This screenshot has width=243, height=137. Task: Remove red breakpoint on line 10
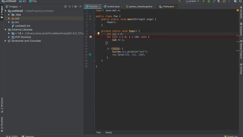tap(91, 37)
